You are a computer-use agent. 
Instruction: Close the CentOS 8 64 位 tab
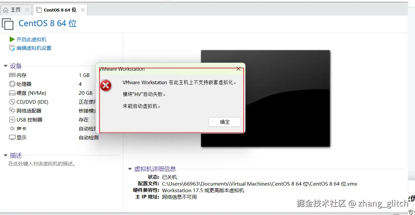(x=83, y=10)
